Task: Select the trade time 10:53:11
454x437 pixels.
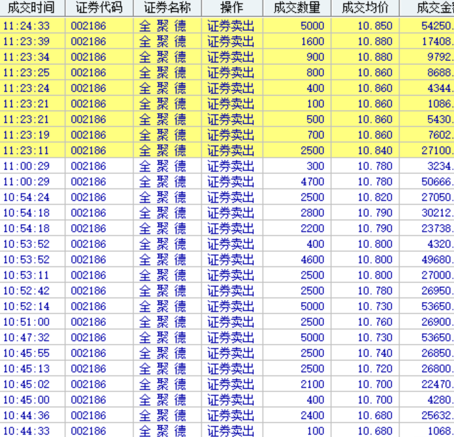Action: [x=26, y=275]
